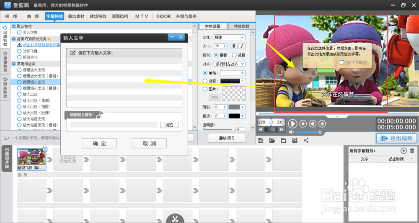Create a new project with the NEW icon
419x223 pixels.
click(x=261, y=140)
